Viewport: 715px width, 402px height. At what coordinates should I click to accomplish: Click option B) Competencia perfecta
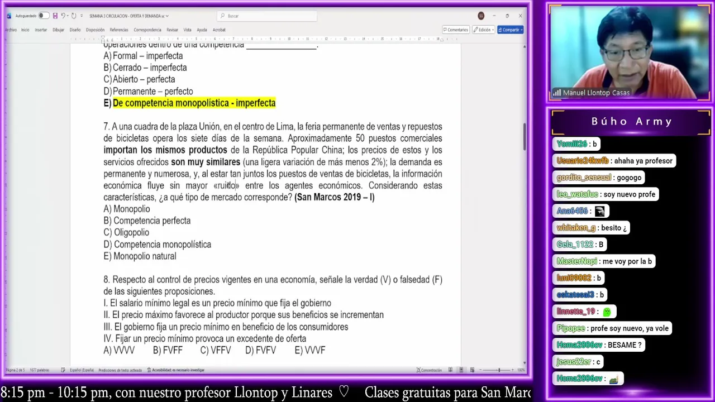click(x=147, y=221)
